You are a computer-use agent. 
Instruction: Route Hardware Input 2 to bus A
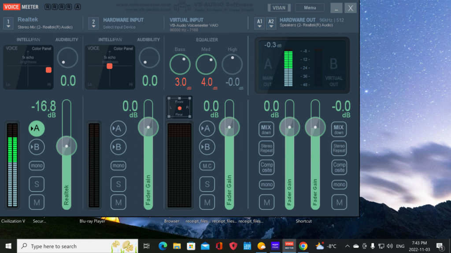[118, 129]
